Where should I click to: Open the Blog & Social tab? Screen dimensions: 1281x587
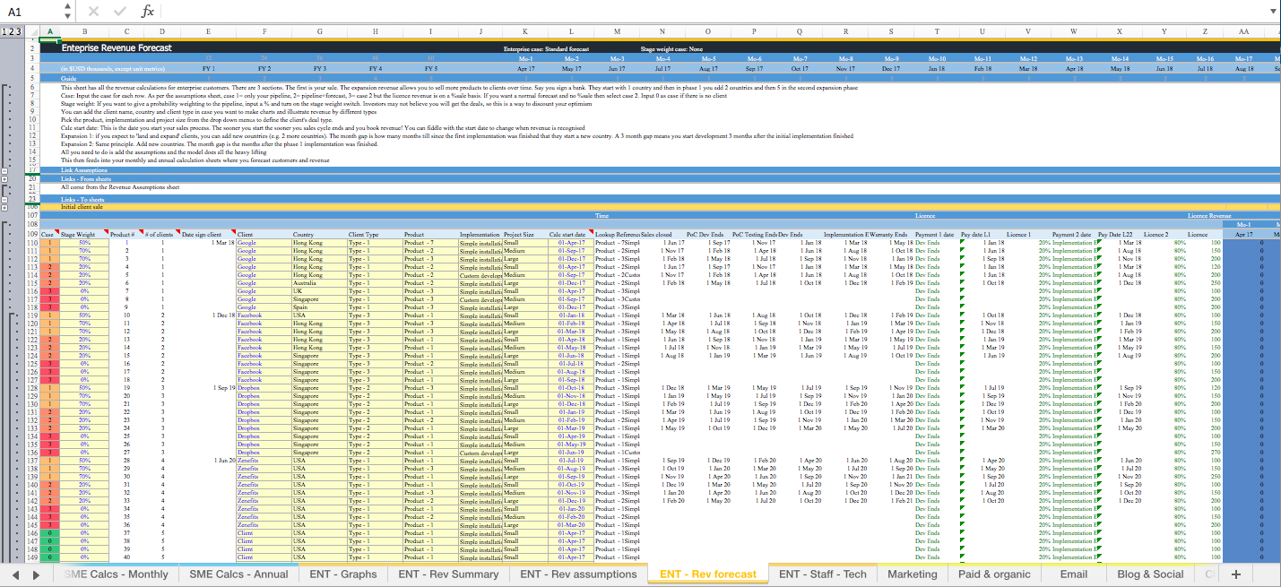click(1150, 574)
